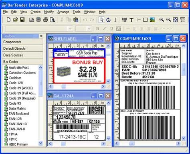Image resolution: width=190 pixels, height=154 pixels.
Task: Click the Save diskette icon
Action: pyautogui.click(x=22, y=20)
